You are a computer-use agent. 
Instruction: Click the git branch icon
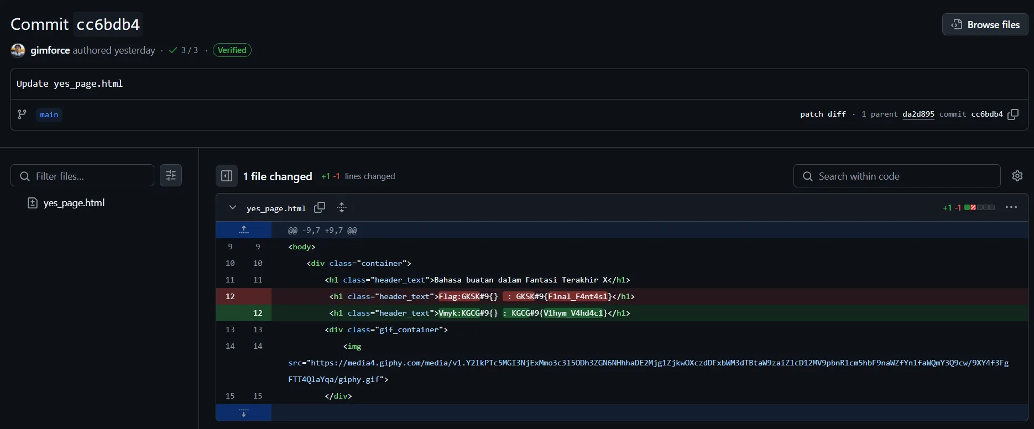coord(22,114)
